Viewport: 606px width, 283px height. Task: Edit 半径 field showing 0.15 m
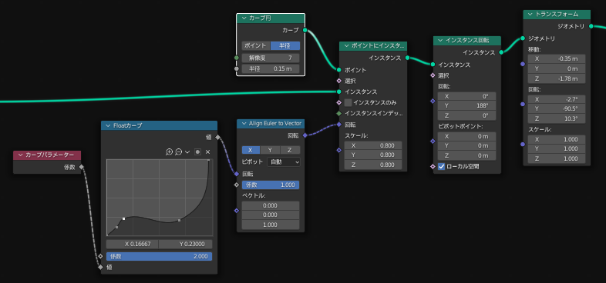point(271,69)
